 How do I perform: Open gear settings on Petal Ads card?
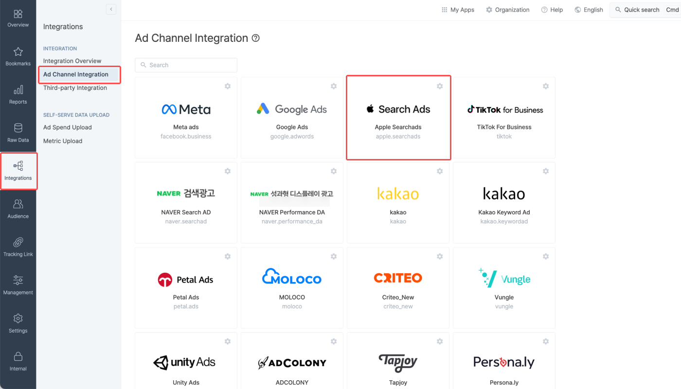click(228, 256)
